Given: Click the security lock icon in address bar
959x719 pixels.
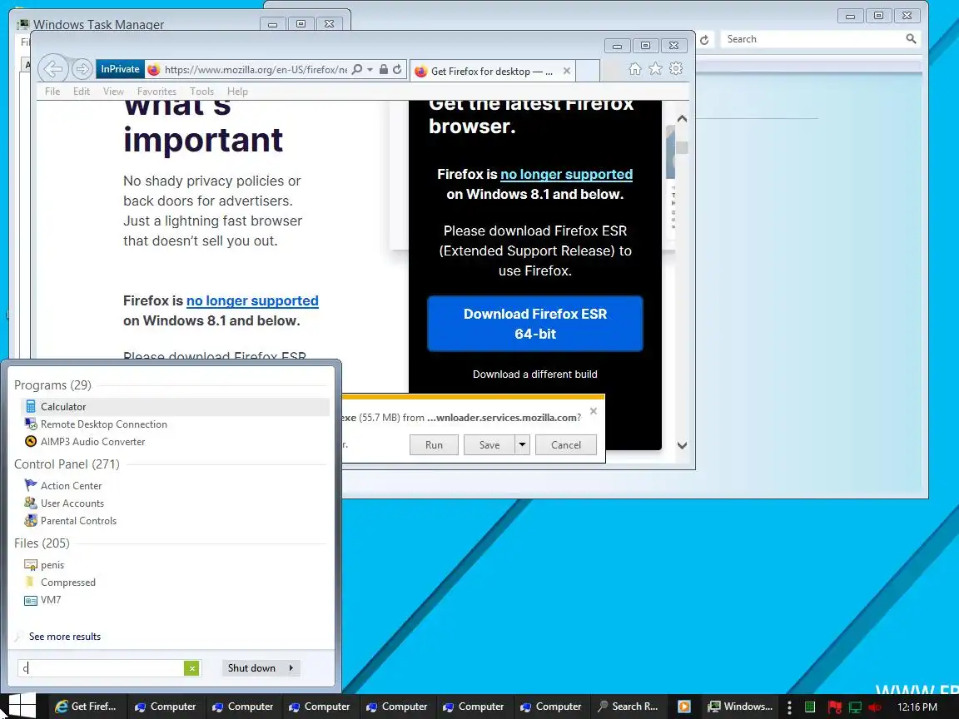Looking at the screenshot, I should [x=384, y=69].
